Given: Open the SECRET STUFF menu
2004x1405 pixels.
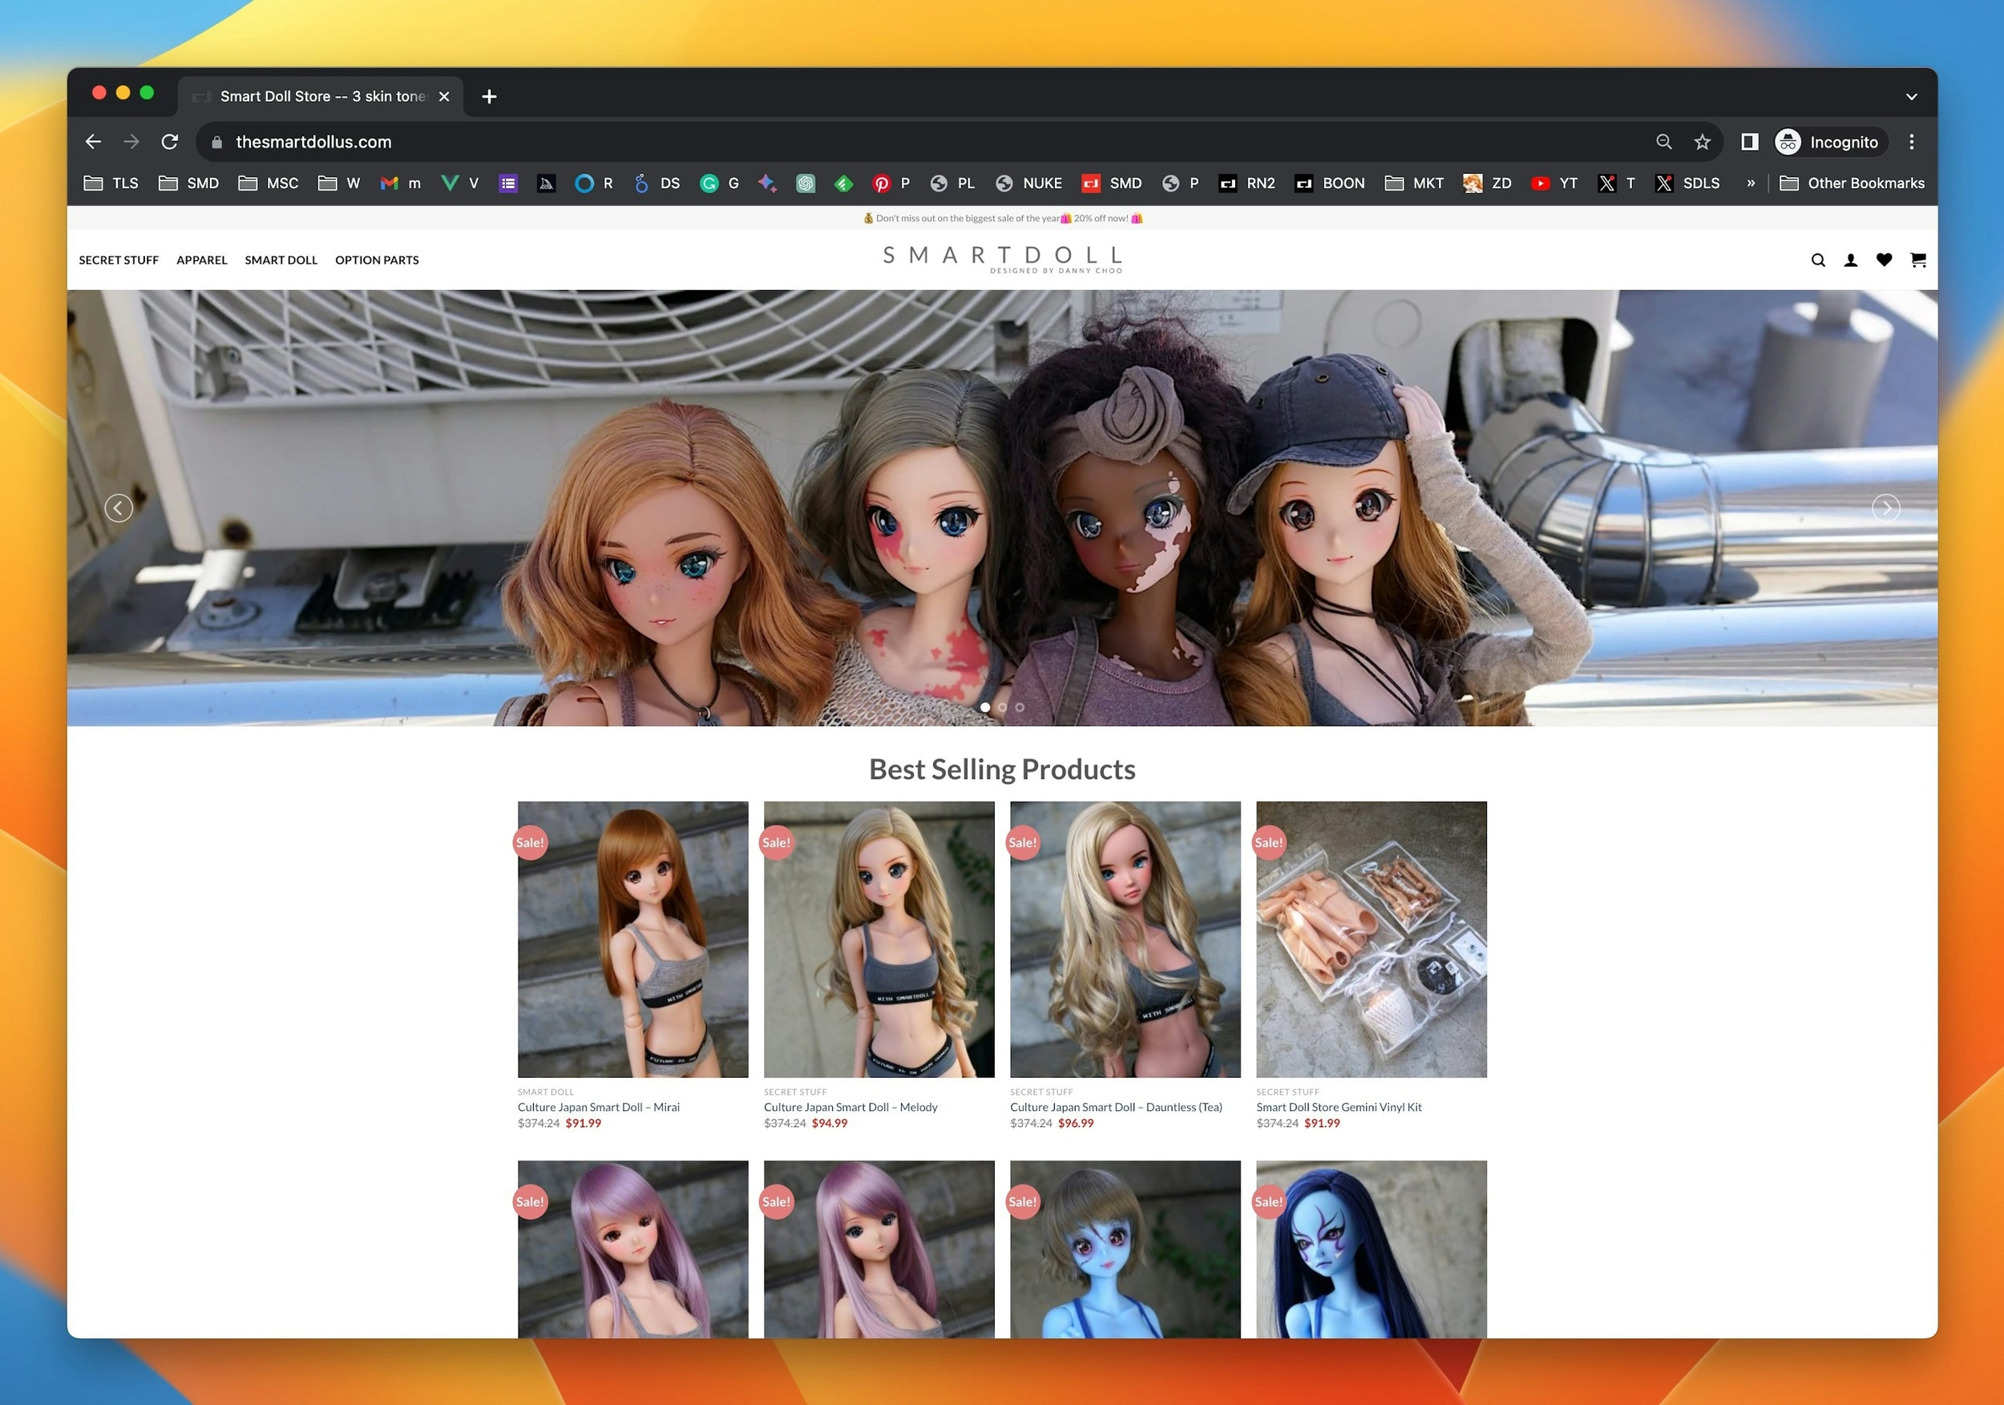Looking at the screenshot, I should coord(119,260).
